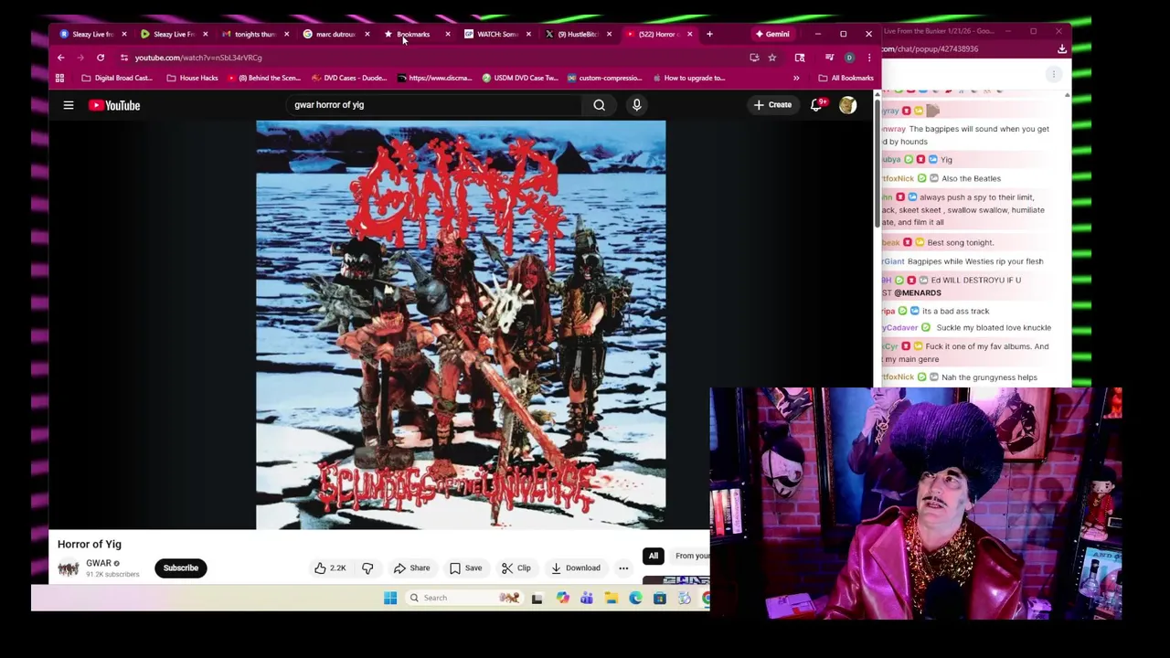Bookmark this page with the star icon
This screenshot has width=1170, height=658.
[771, 58]
